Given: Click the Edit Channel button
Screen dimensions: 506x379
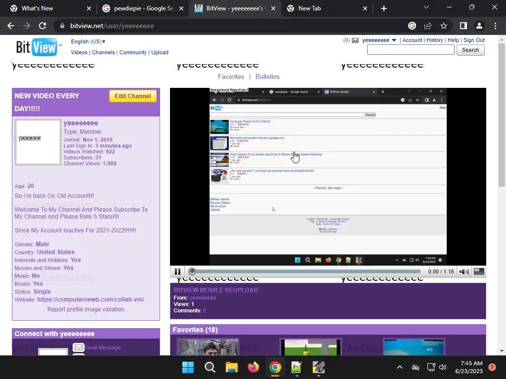Looking at the screenshot, I should [x=132, y=96].
